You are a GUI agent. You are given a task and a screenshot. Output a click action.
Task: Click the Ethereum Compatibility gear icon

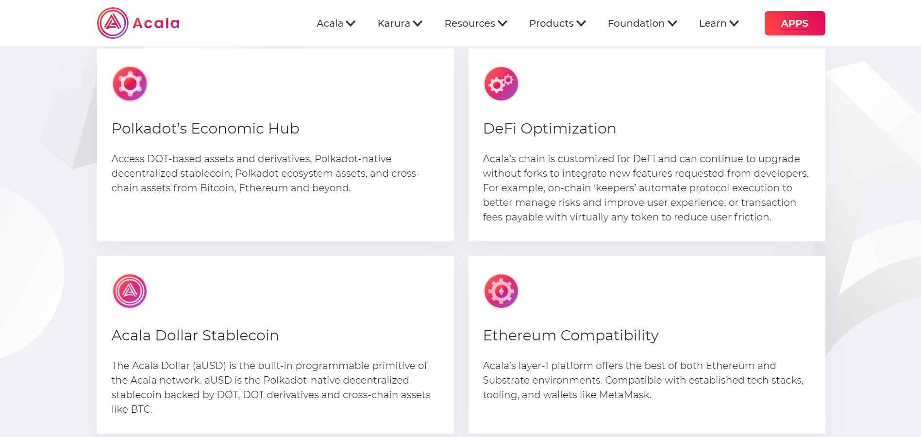(x=501, y=291)
